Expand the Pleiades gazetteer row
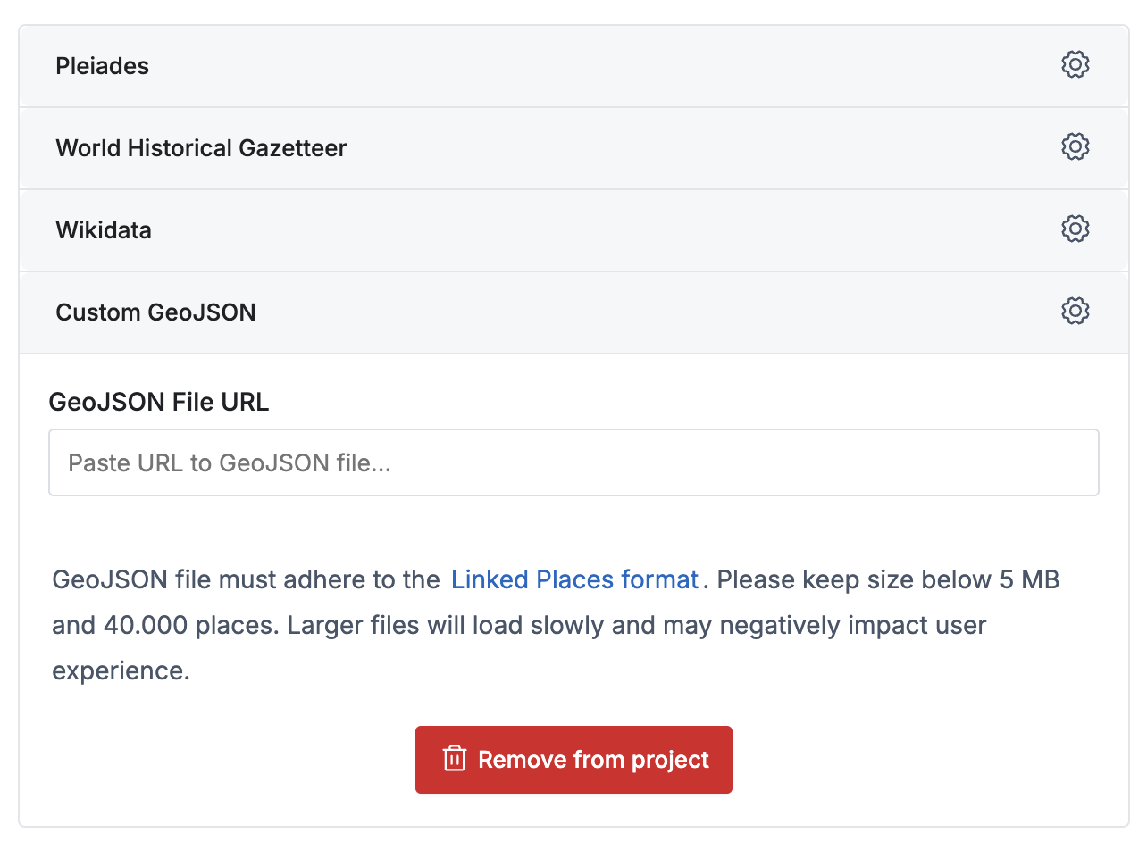The width and height of the screenshot is (1147, 841). click(x=572, y=66)
